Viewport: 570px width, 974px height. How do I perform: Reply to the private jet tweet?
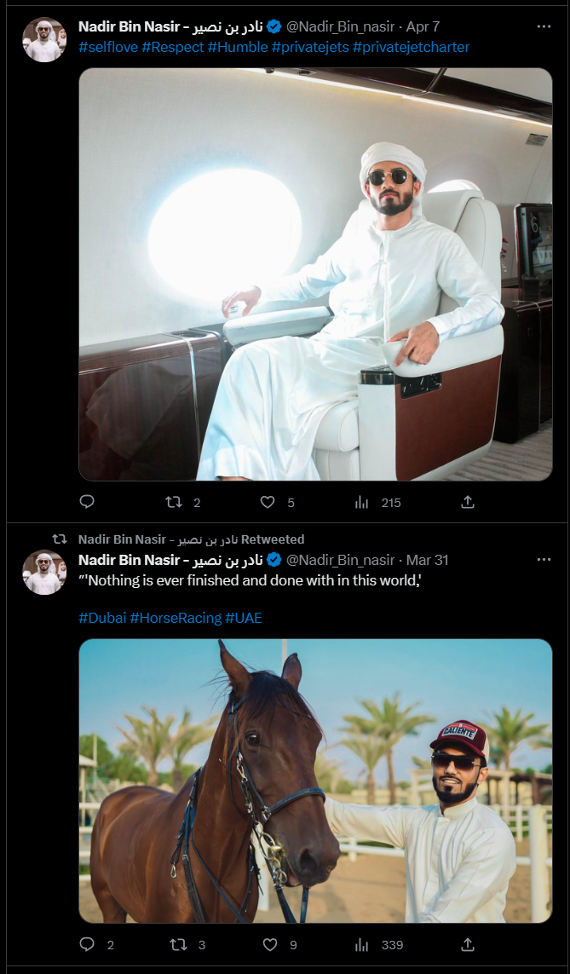tap(86, 502)
